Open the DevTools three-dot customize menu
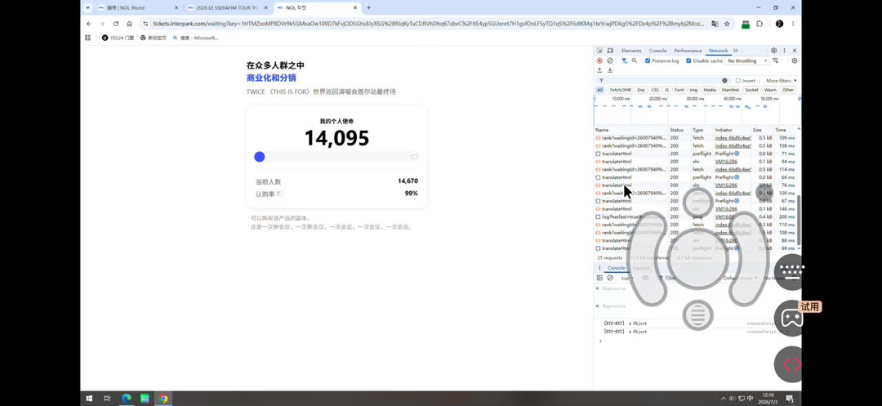882x406 pixels. pyautogui.click(x=784, y=51)
